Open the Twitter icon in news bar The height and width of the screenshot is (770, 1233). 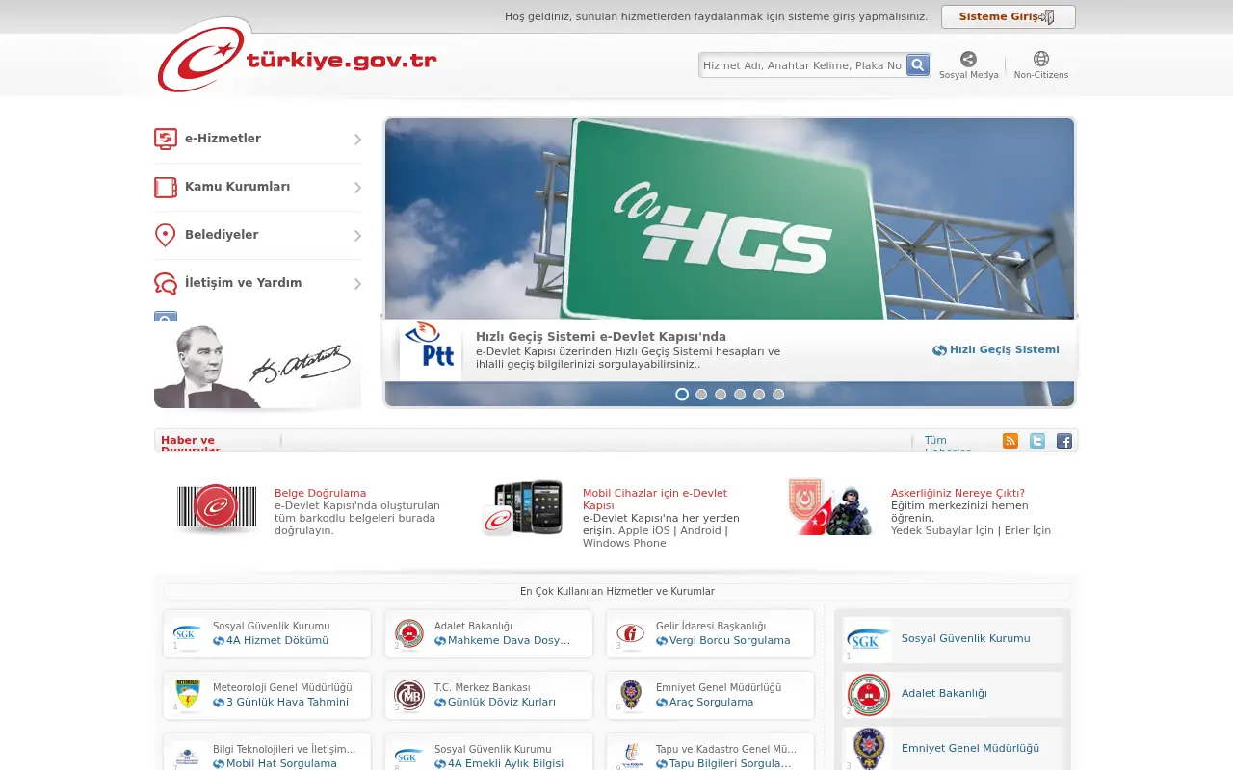[x=1037, y=441]
